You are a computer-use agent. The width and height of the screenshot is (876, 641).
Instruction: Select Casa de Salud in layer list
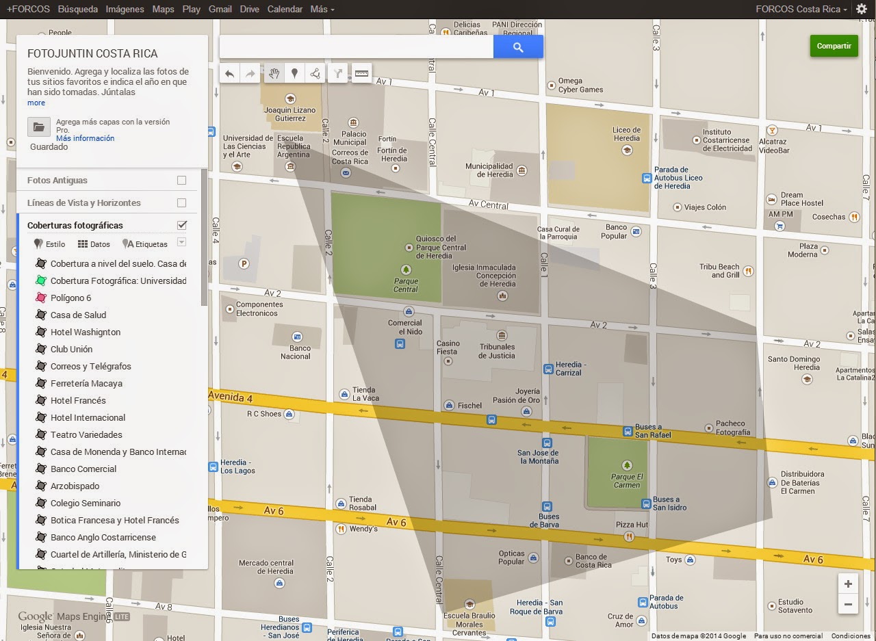click(78, 315)
